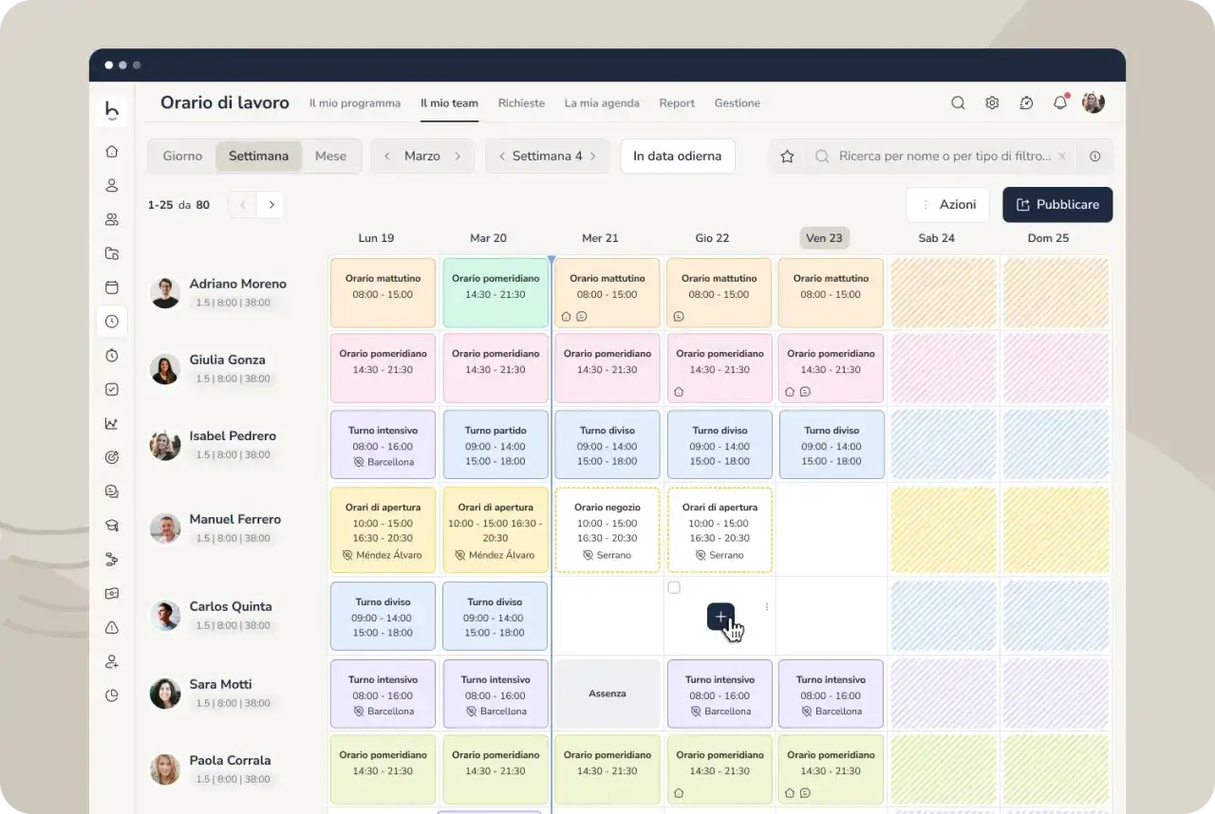The image size is (1215, 814).
Task: Clear the filter search with the X icon
Action: coord(1062,157)
